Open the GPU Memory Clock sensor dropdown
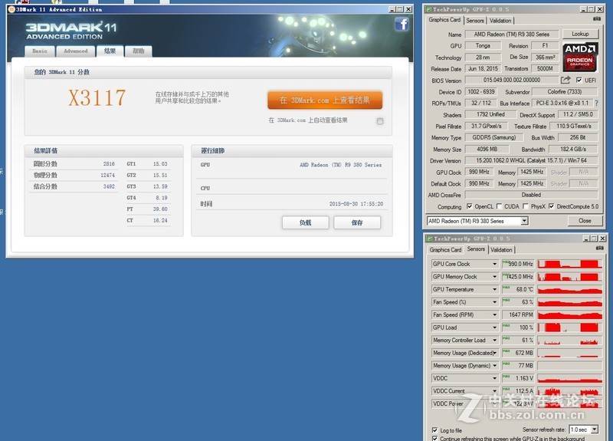Image resolution: width=613 pixels, height=441 pixels. pyautogui.click(x=494, y=277)
